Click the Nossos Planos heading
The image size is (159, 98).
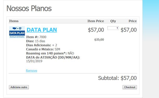coord(29,8)
